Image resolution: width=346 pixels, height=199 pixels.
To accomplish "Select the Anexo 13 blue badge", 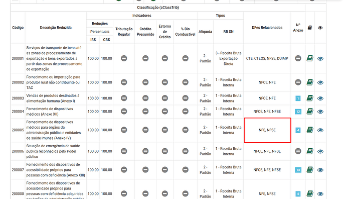I will (298, 170).
